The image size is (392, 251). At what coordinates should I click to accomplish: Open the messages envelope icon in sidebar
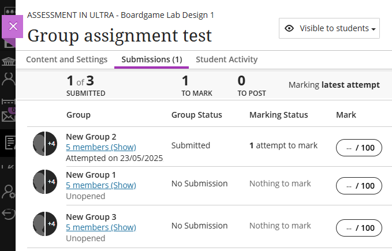[8, 116]
